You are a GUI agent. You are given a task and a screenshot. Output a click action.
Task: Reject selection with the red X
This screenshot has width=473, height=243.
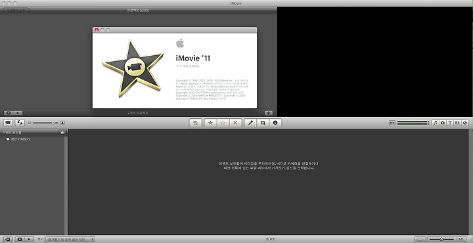[x=235, y=123]
